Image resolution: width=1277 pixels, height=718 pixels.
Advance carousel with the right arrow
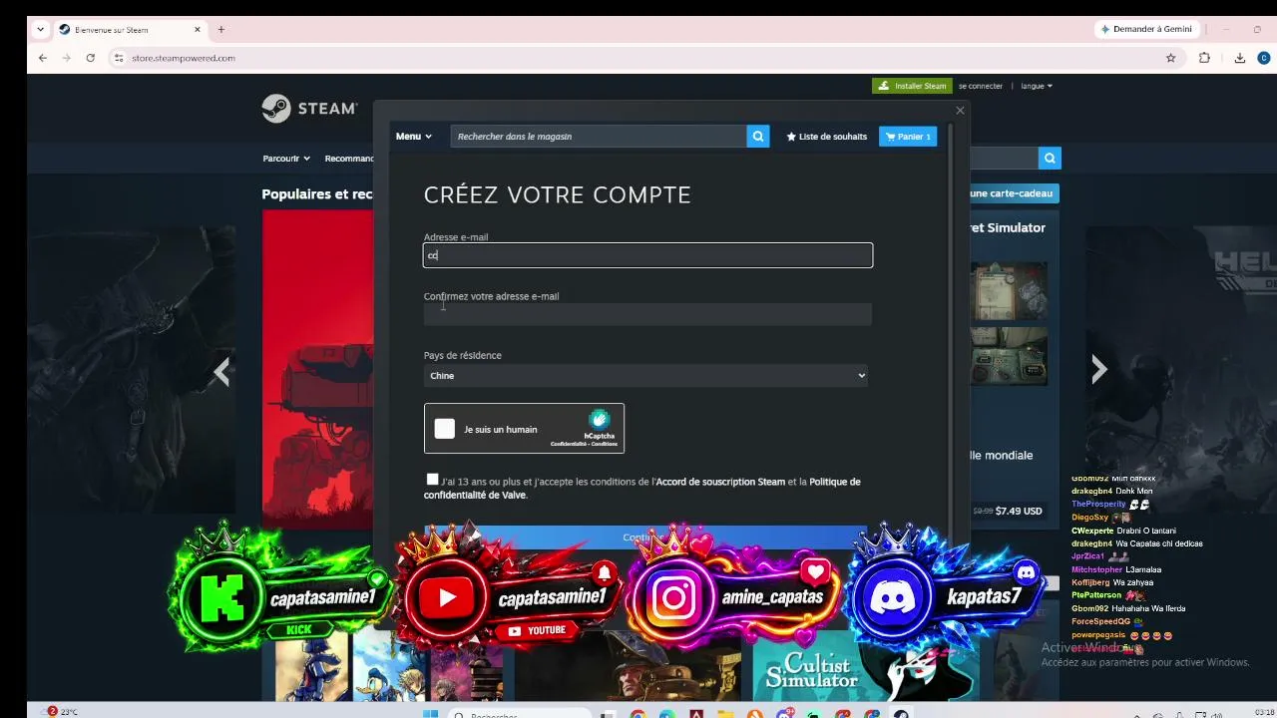1098,370
